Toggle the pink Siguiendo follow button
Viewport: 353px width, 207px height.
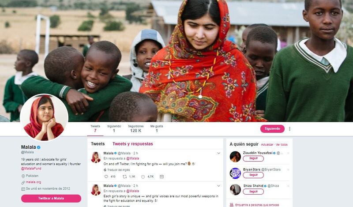pos(272,128)
